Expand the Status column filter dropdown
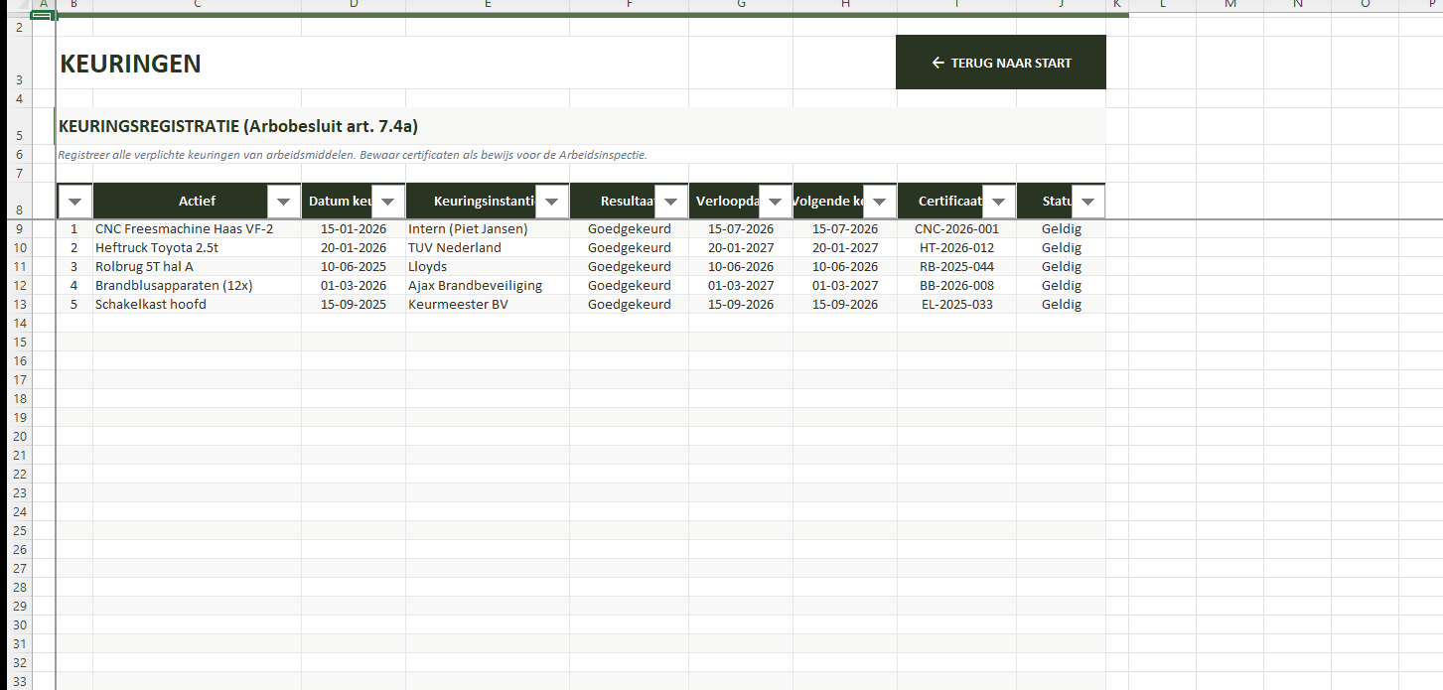 coord(1087,202)
